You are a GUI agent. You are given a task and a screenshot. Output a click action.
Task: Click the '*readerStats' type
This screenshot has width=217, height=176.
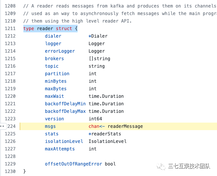[105, 134]
